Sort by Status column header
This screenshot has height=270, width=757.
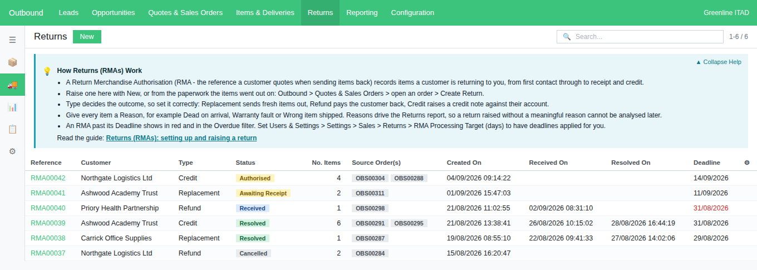tap(245, 163)
